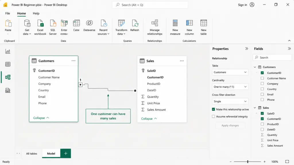Add a New column
The image size is (294, 165).
pos(189,27)
